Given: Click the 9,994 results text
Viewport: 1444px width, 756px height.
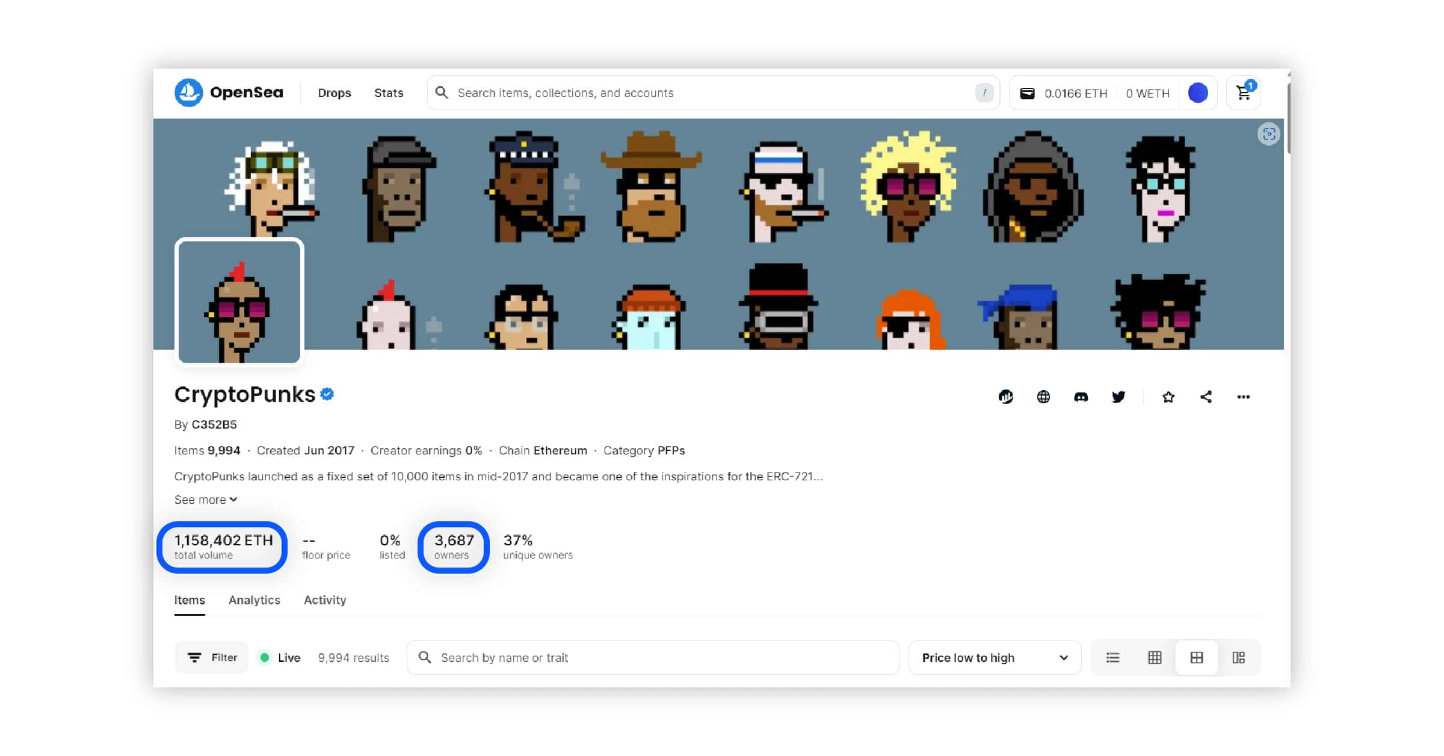Looking at the screenshot, I should (353, 658).
